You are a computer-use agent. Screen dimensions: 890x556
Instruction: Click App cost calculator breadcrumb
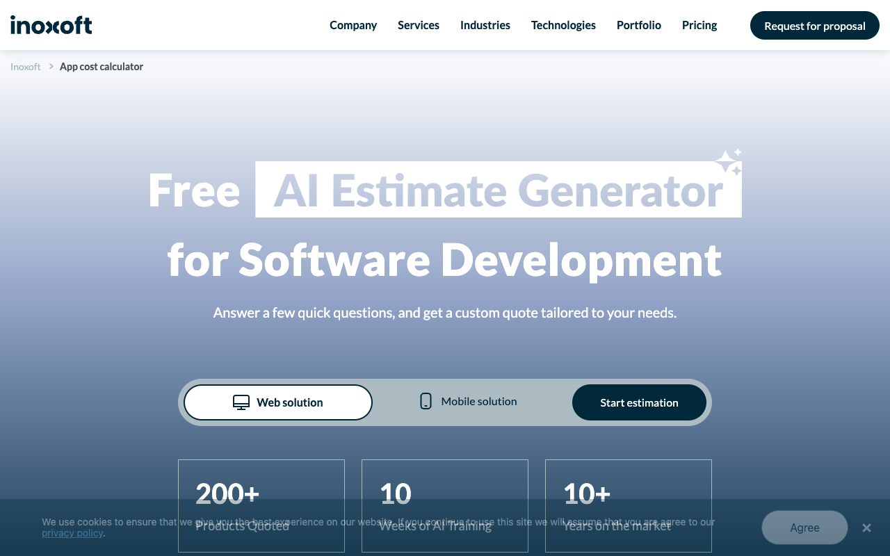(102, 67)
